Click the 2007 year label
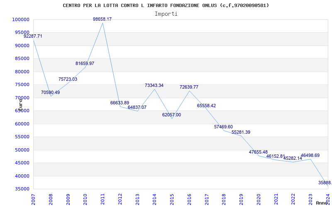332x207 pixels. (33, 200)
